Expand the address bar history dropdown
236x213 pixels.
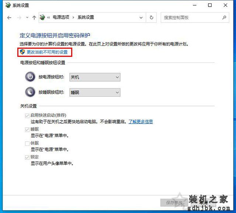point(141,18)
